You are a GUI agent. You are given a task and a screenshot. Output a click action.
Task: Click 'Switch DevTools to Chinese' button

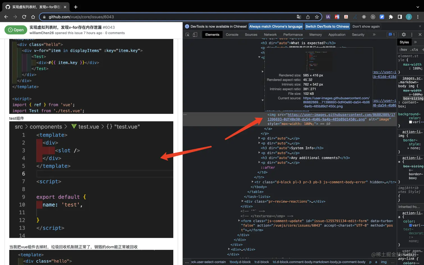click(x=327, y=26)
